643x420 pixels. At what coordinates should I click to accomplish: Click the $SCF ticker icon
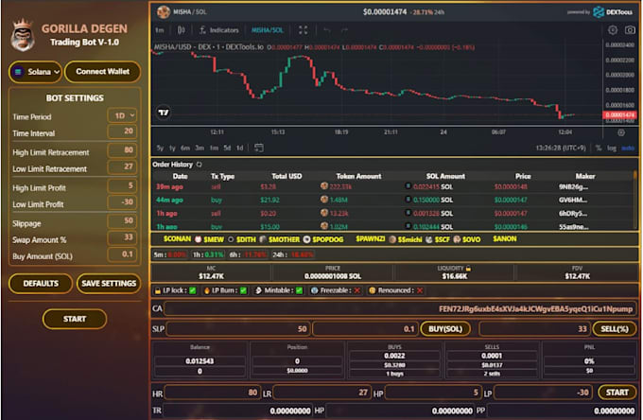(429, 239)
